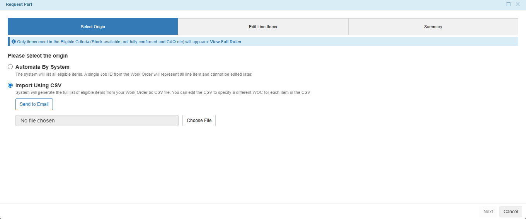Click the Choose File button

(x=199, y=121)
